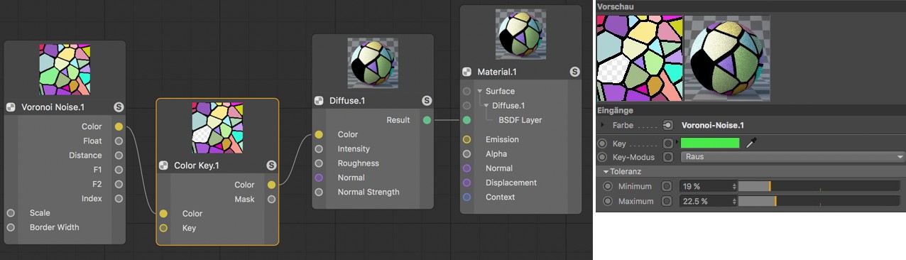906x260 pixels.
Task: Pick a key color with the eyedropper icon
Action: (752, 143)
